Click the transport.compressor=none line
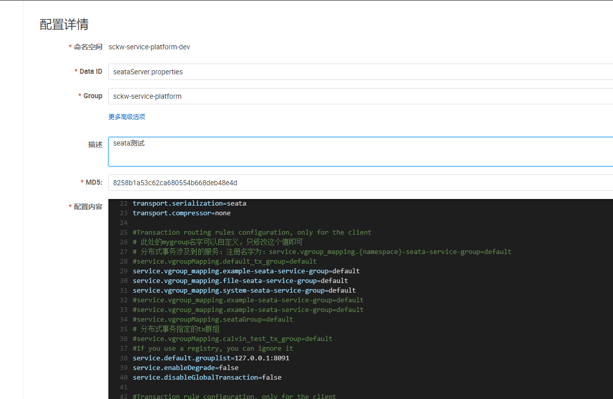This screenshot has width=613, height=399. click(182, 213)
